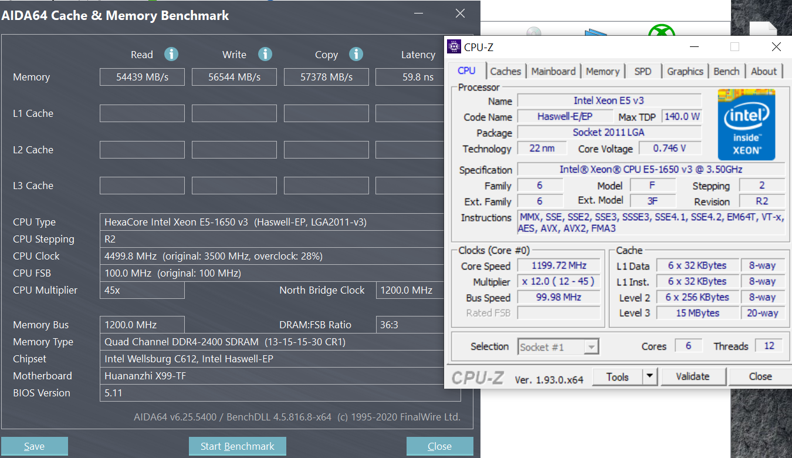Click the Package value Socket 2011 LGA
Image resolution: width=792 pixels, height=458 pixels.
tap(609, 132)
